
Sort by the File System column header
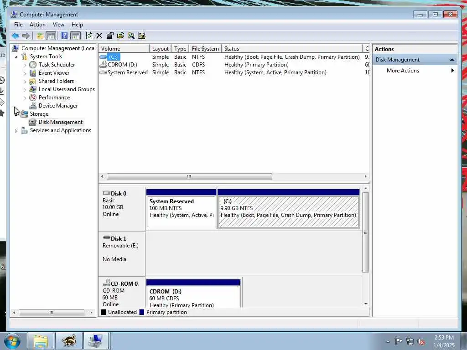[205, 48]
